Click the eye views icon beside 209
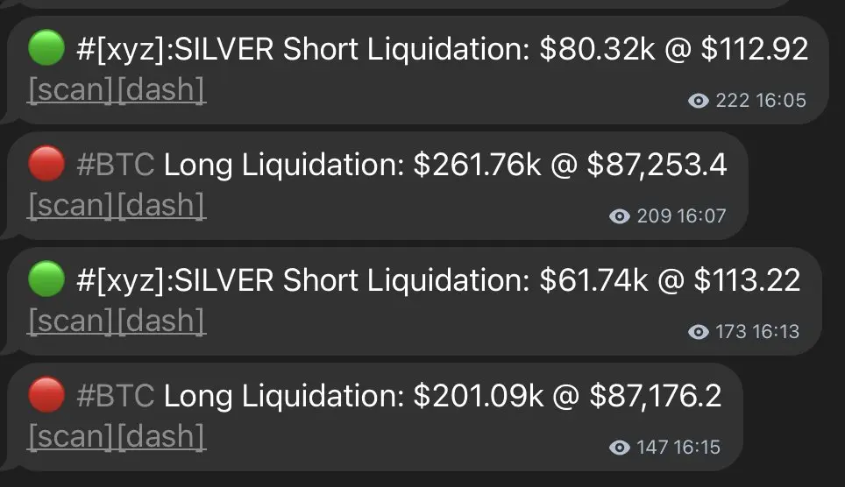Image resolution: width=845 pixels, height=487 pixels. (620, 216)
